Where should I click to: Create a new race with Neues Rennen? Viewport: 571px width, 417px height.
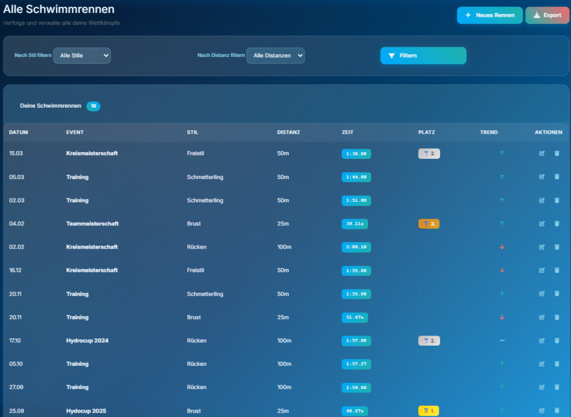490,16
